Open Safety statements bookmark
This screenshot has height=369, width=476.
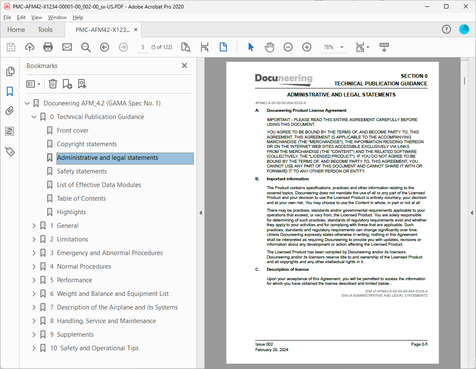[x=82, y=171]
